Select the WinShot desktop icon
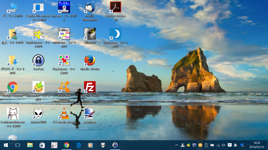This screenshot has height=150, width=268. coord(90,34)
